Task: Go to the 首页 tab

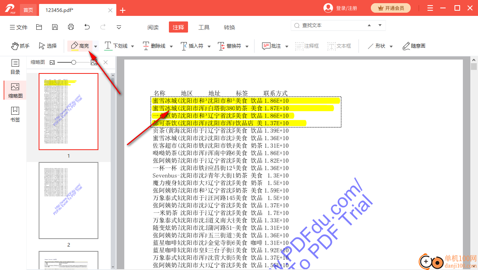Action: [28, 10]
